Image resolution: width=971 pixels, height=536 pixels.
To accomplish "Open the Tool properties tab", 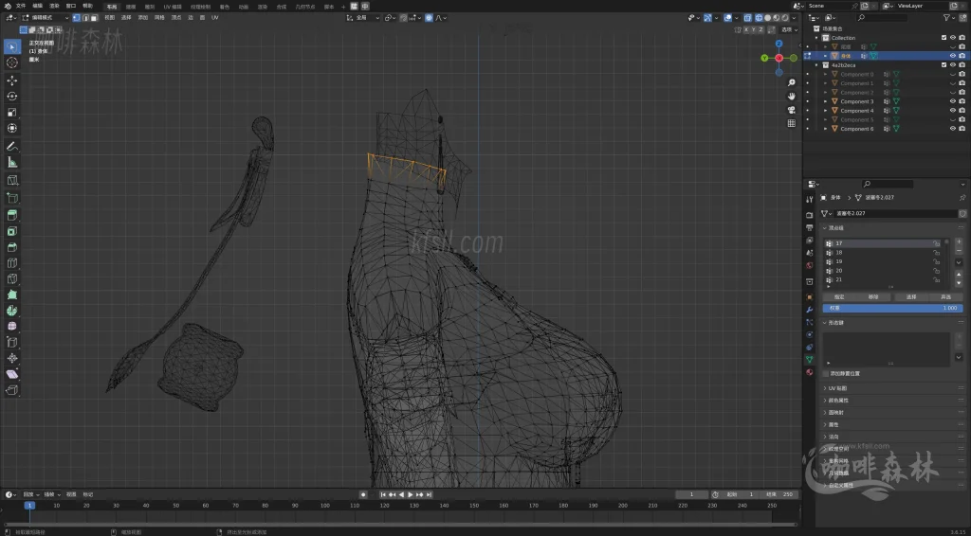I will [810, 199].
